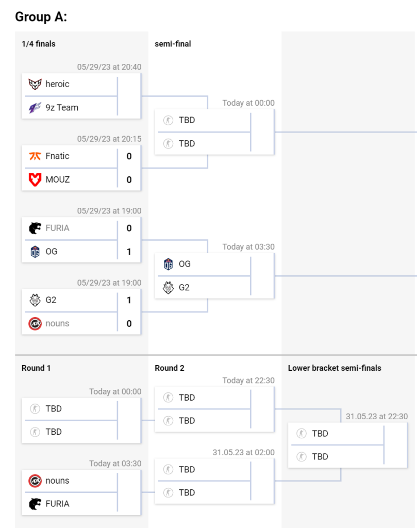Click first TBD placeholder icon in Round 2
Image resolution: width=417 pixels, height=528 pixels.
tap(168, 398)
